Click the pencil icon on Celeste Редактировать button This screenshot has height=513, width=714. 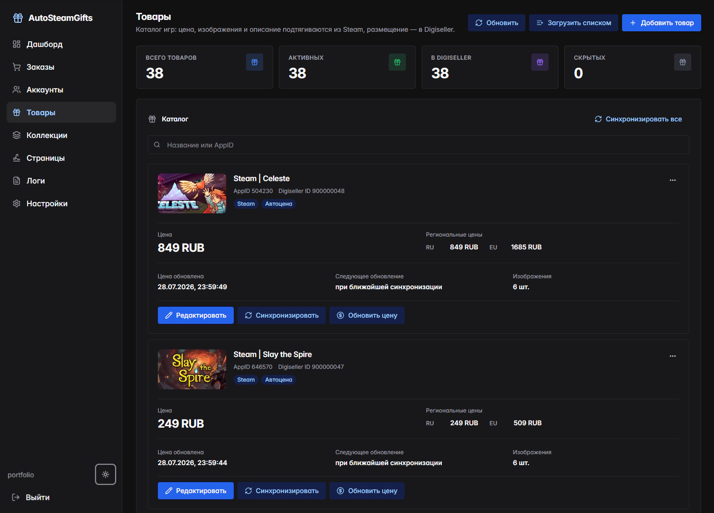pos(169,315)
